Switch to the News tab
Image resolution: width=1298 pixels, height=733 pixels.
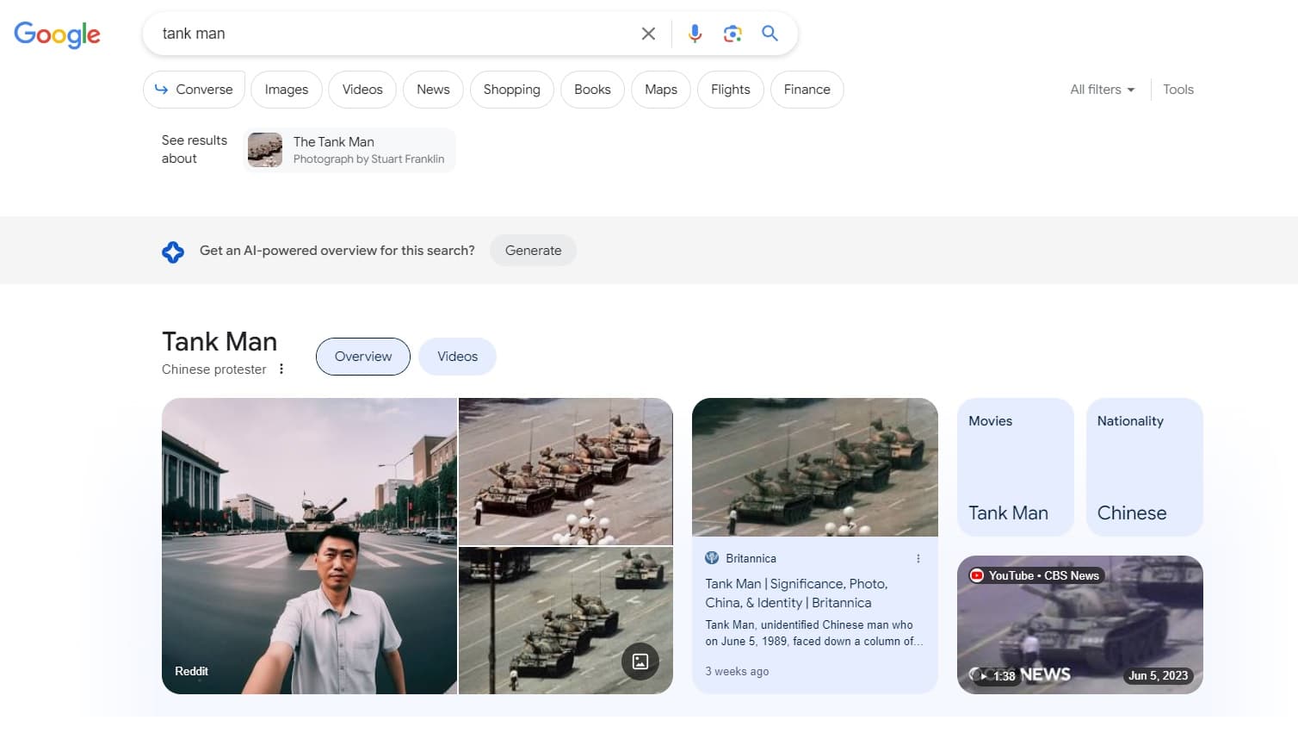[433, 89]
